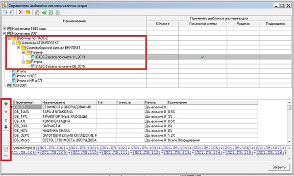The height and width of the screenshot is (176, 294).
Task: Click the green book icon in top toolbar
Action: point(44,13)
